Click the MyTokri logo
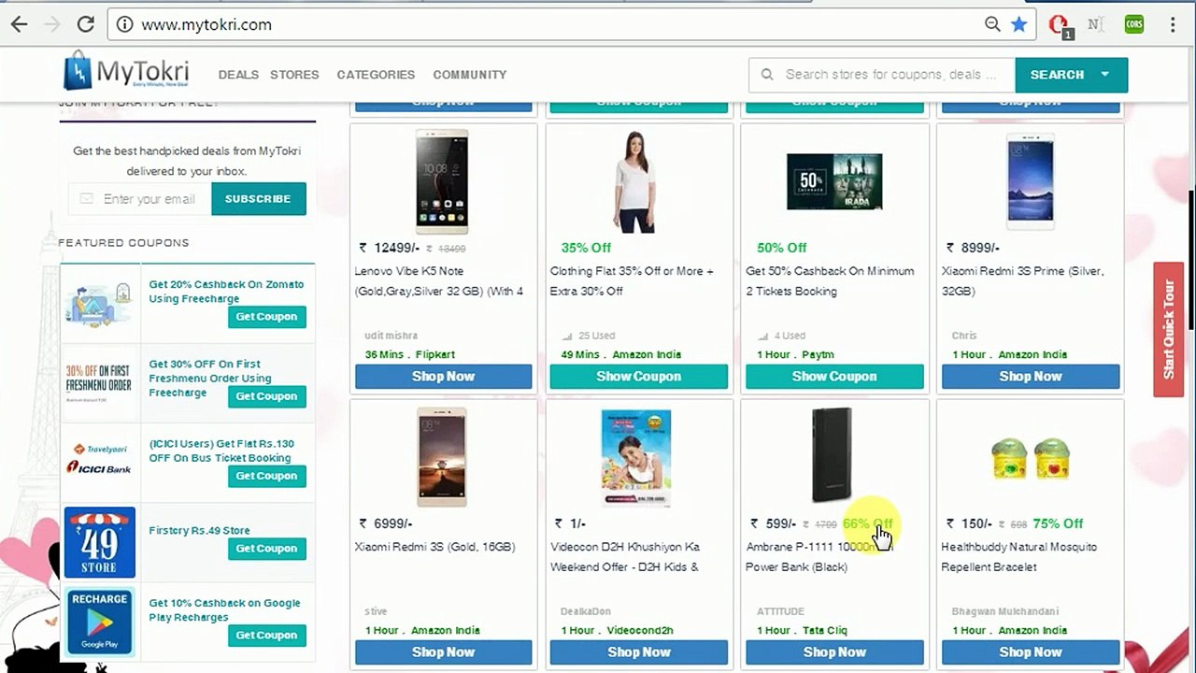1196x673 pixels. coord(126,72)
